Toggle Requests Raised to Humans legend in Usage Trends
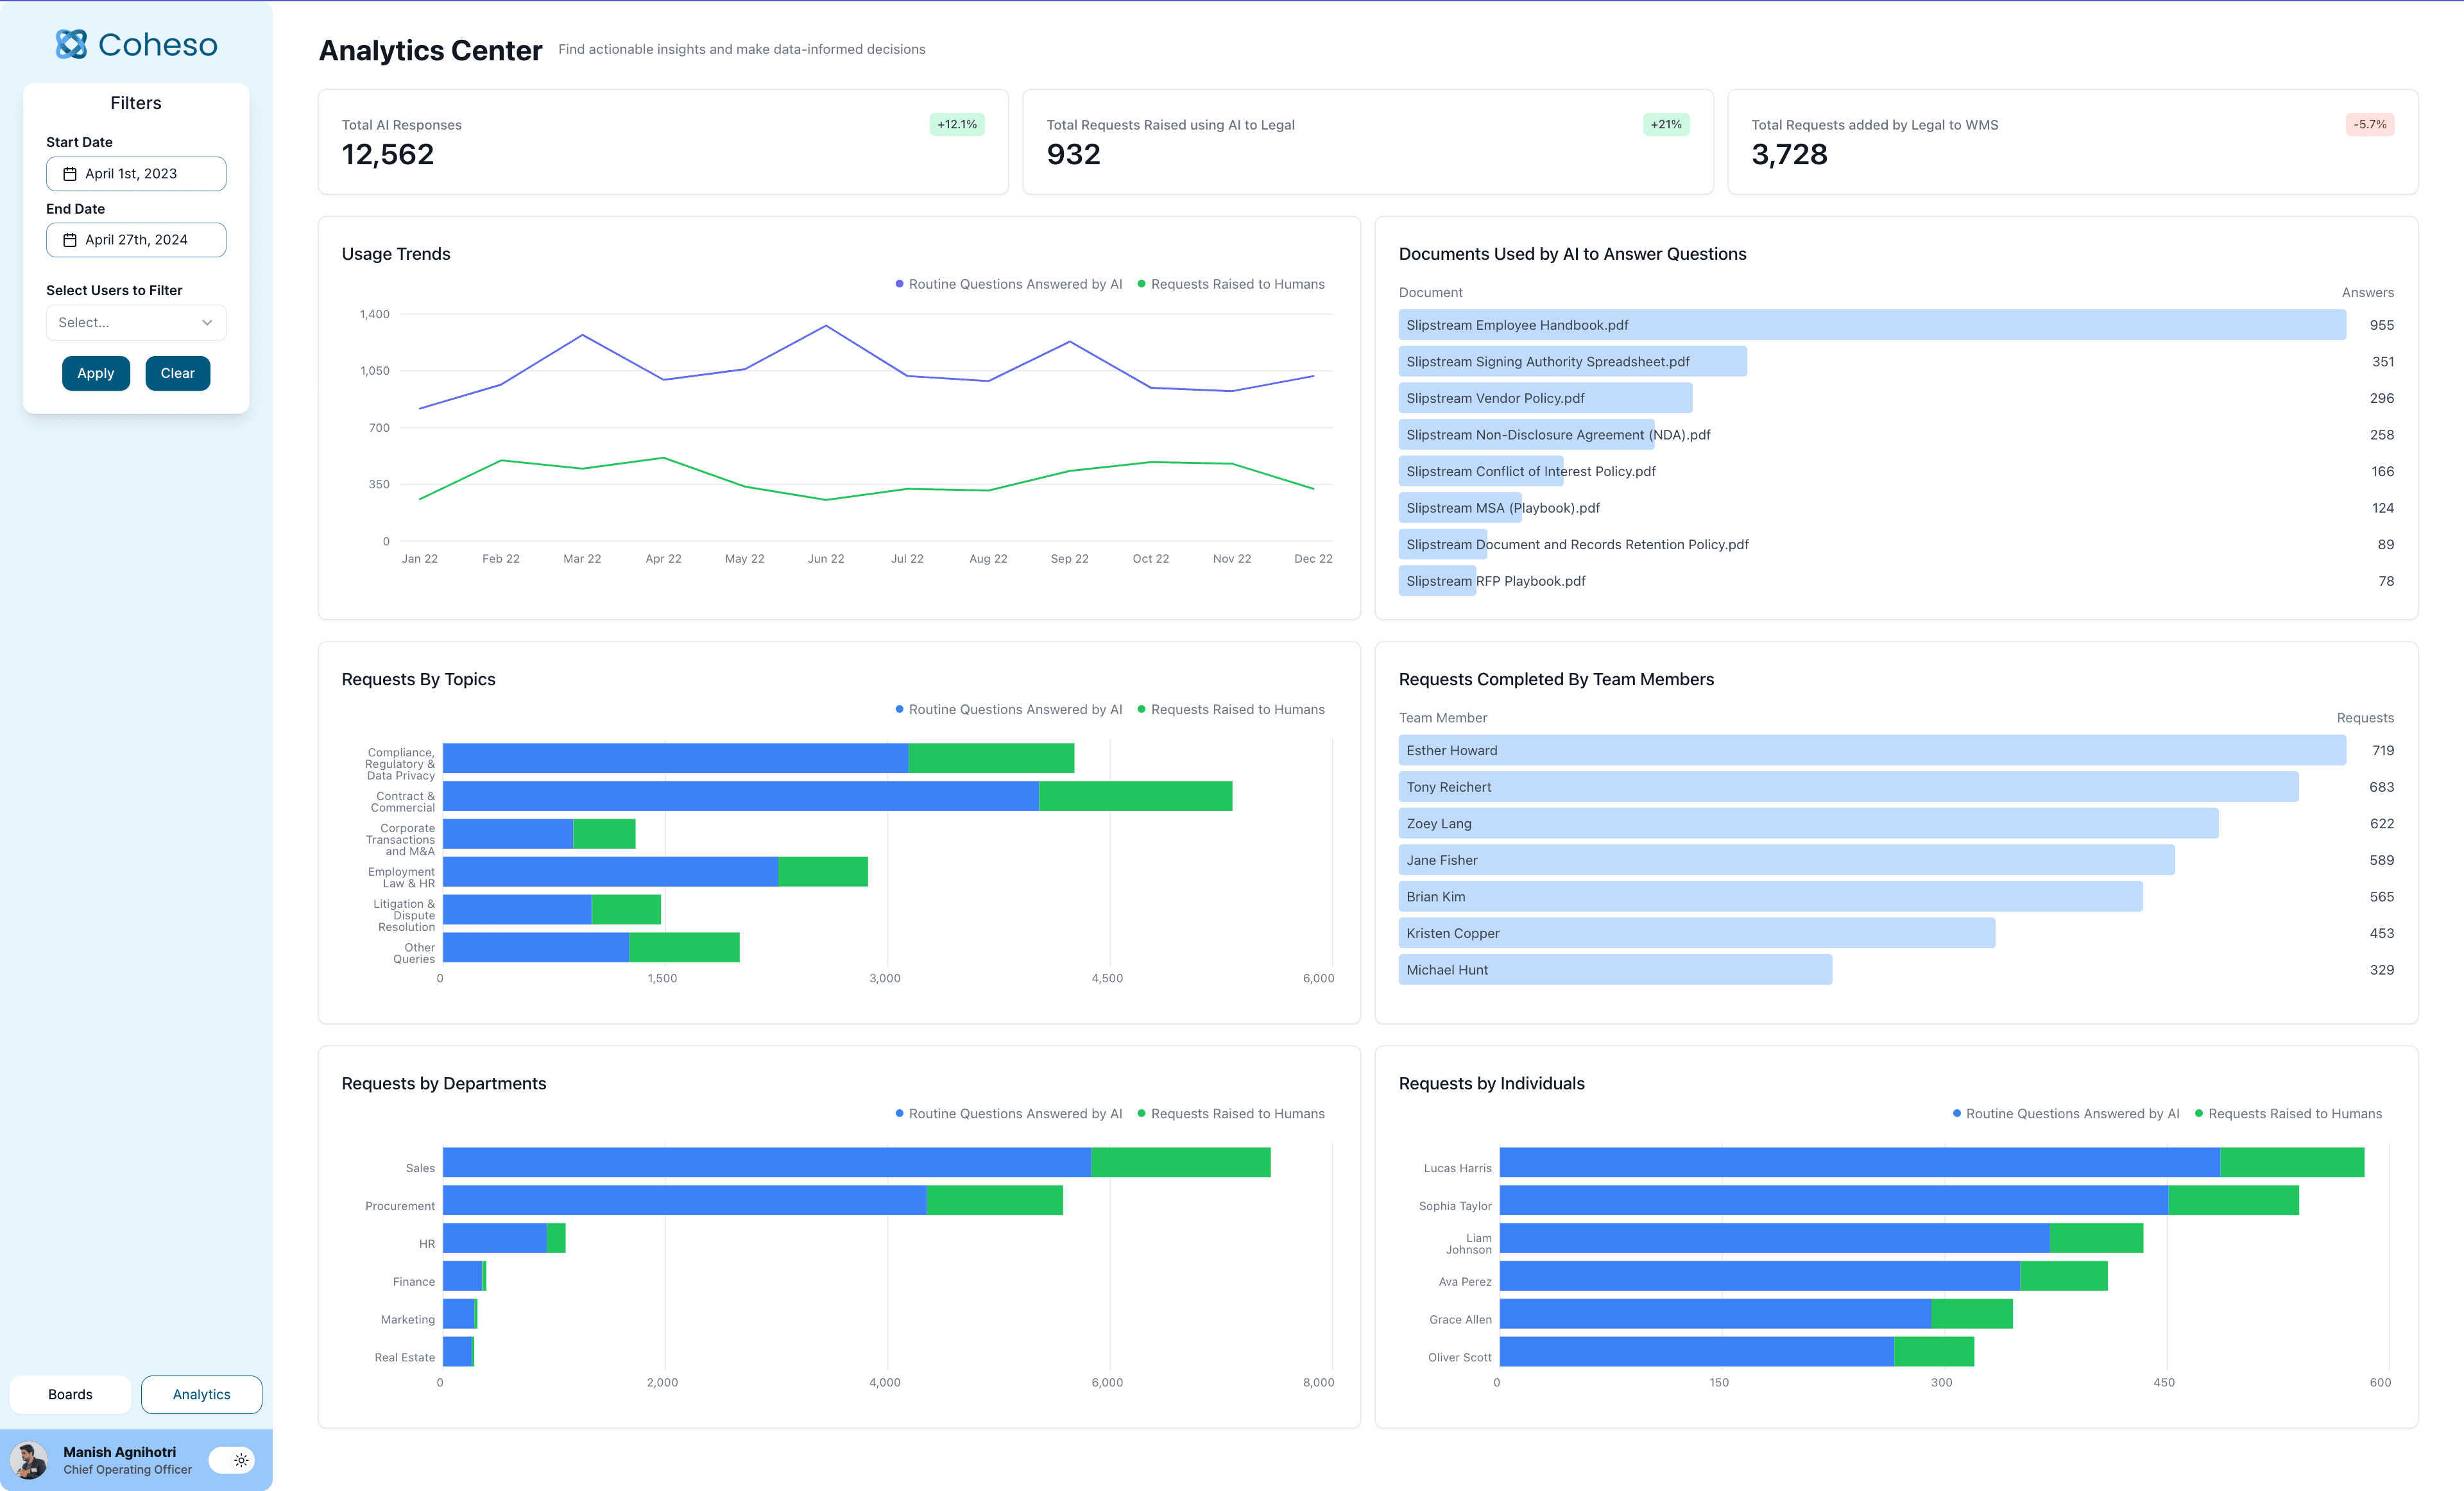 pyautogui.click(x=1231, y=284)
